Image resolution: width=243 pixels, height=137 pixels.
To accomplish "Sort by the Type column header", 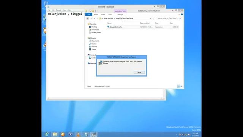I will coord(157,23).
